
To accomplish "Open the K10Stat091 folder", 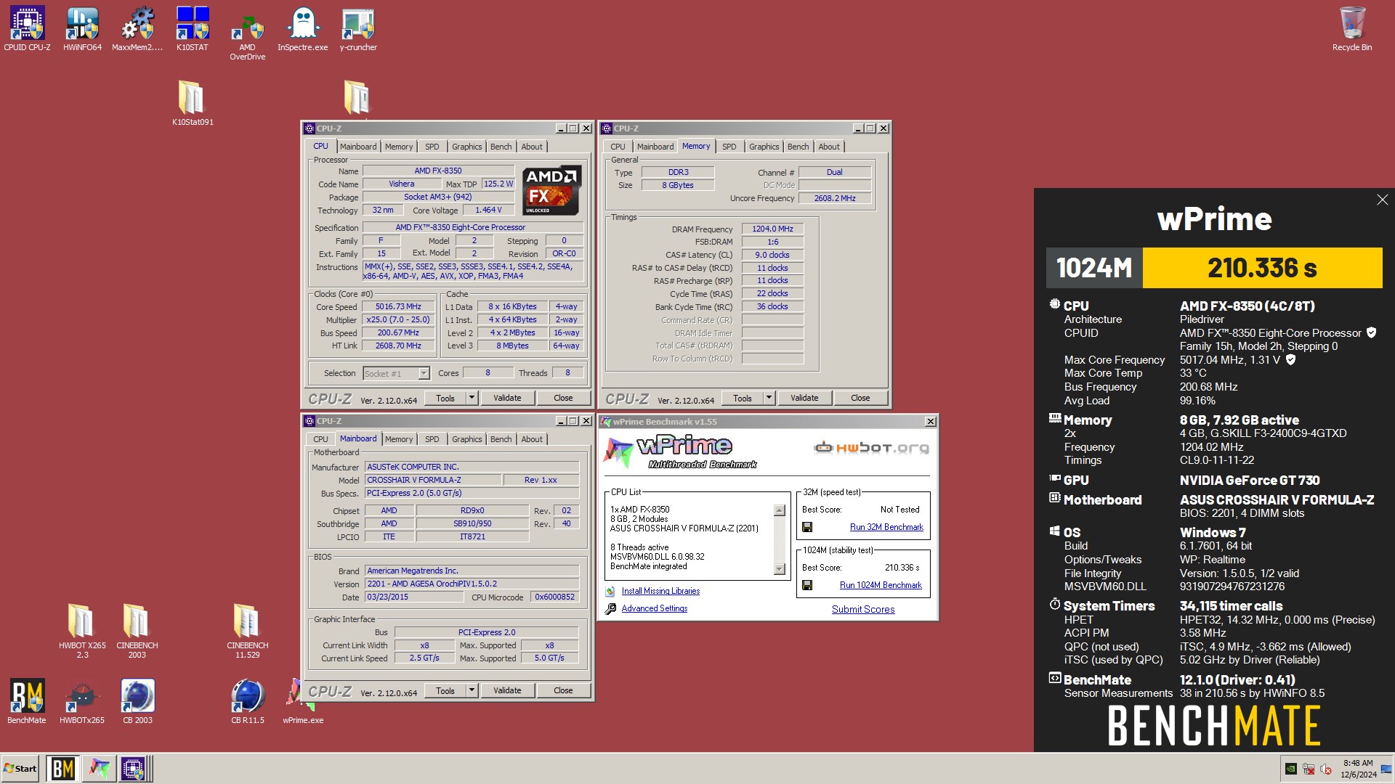I will [193, 102].
